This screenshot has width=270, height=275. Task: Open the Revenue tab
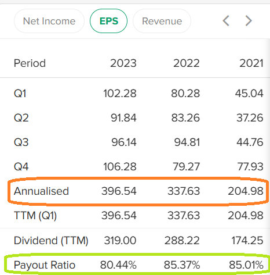pyautogui.click(x=162, y=21)
